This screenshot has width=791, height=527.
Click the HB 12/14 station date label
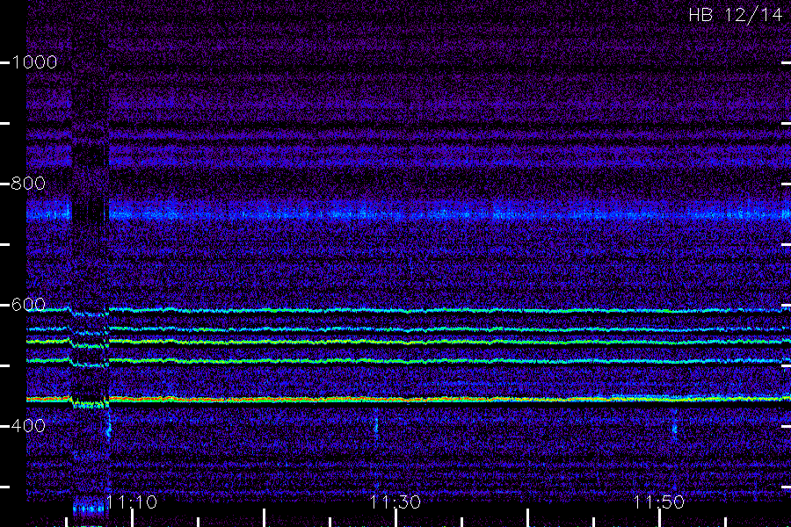pyautogui.click(x=735, y=15)
